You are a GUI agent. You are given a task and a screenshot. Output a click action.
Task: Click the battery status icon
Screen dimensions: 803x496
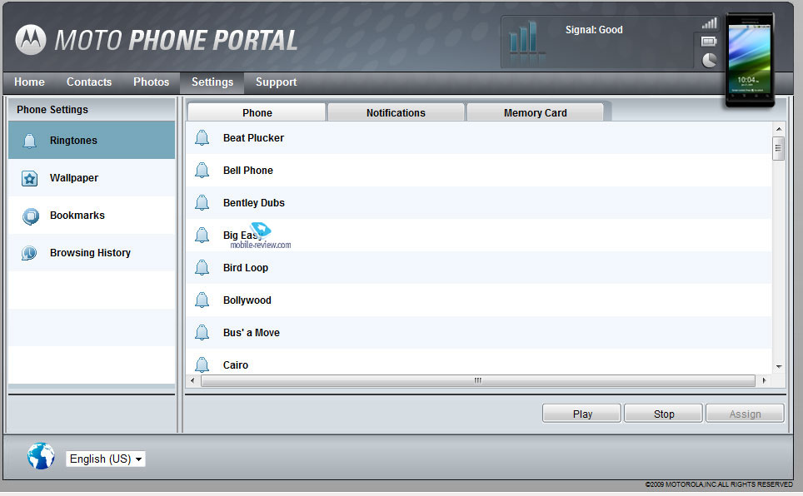pos(709,42)
